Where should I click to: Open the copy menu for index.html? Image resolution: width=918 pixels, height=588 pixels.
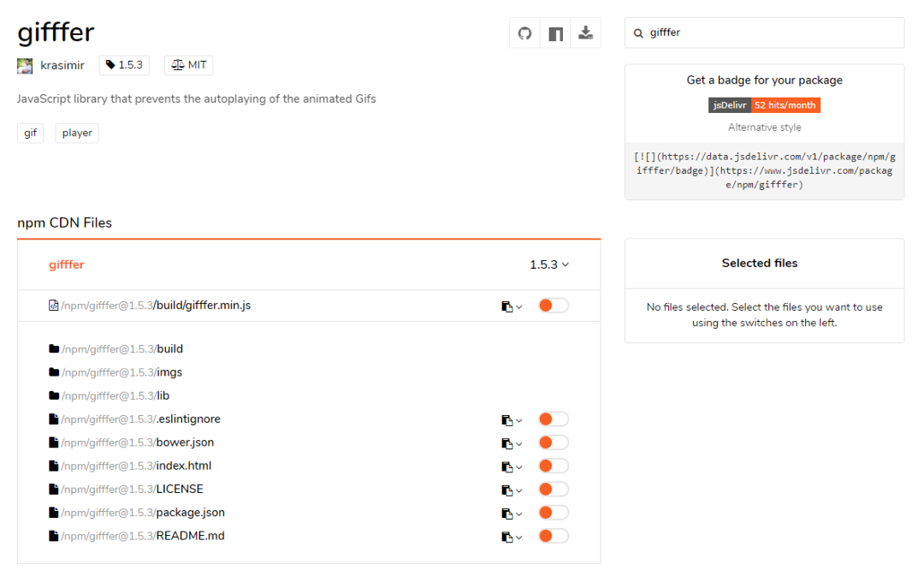click(x=511, y=467)
